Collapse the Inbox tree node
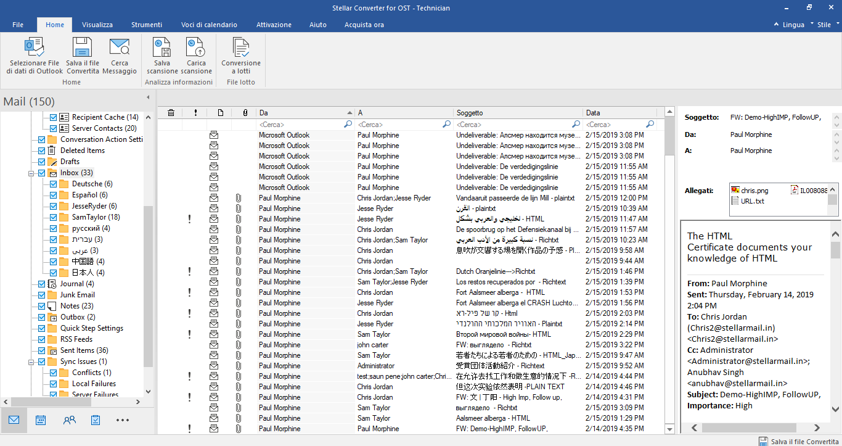Screen dimensions: 842x446 pyautogui.click(x=31, y=173)
